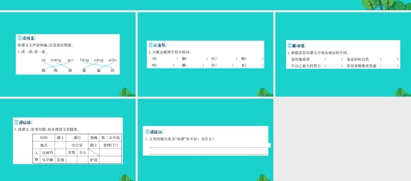Click the instruction 1.读一读,连一连。
The height and width of the screenshot is (181, 411).
(x=32, y=52)
